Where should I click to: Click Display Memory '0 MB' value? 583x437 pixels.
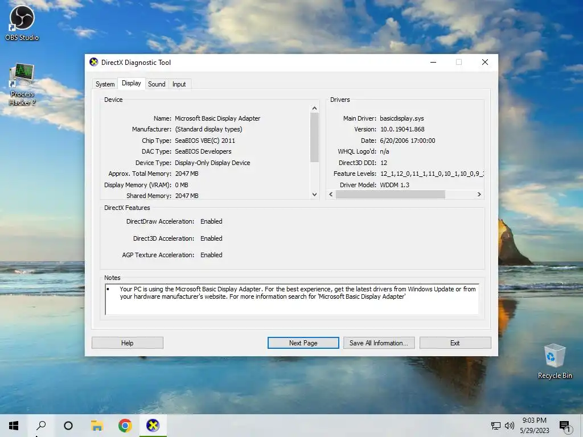point(182,185)
